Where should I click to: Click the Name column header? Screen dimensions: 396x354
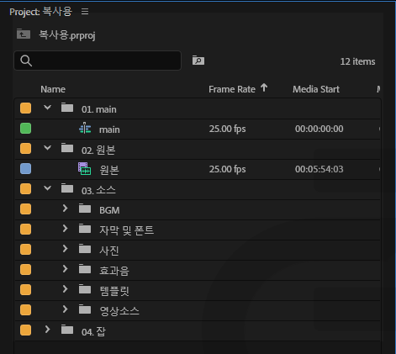click(53, 89)
